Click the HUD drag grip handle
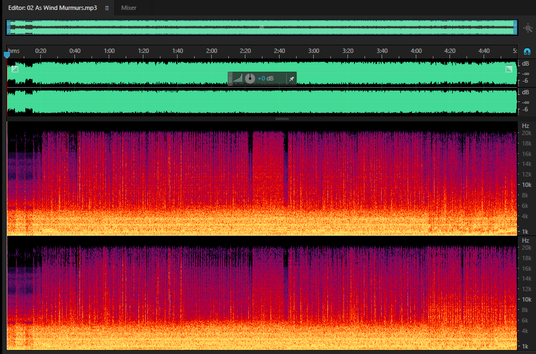The width and height of the screenshot is (536, 354). 231,79
